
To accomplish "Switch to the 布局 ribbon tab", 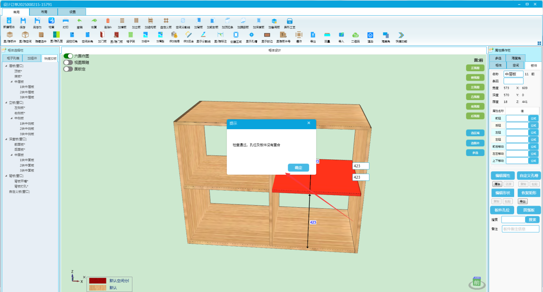I will pyautogui.click(x=44, y=12).
